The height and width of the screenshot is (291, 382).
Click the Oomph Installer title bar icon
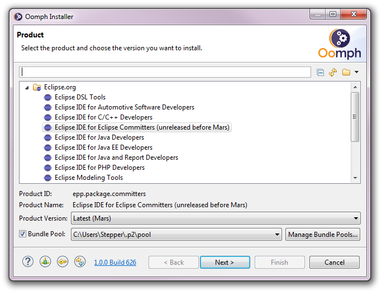[x=18, y=17]
